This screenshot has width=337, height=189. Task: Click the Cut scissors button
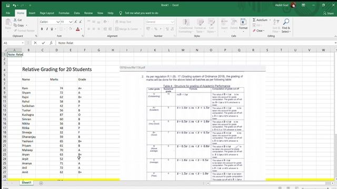point(18,20)
